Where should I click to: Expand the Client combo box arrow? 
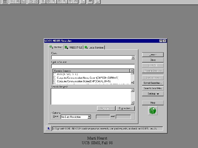(x=133, y=58)
